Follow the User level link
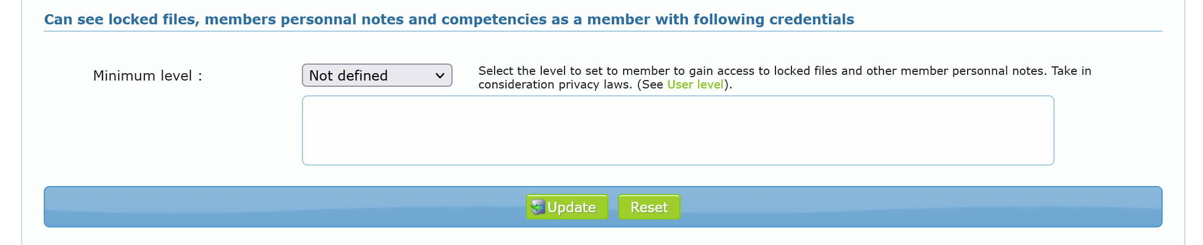 coord(695,85)
